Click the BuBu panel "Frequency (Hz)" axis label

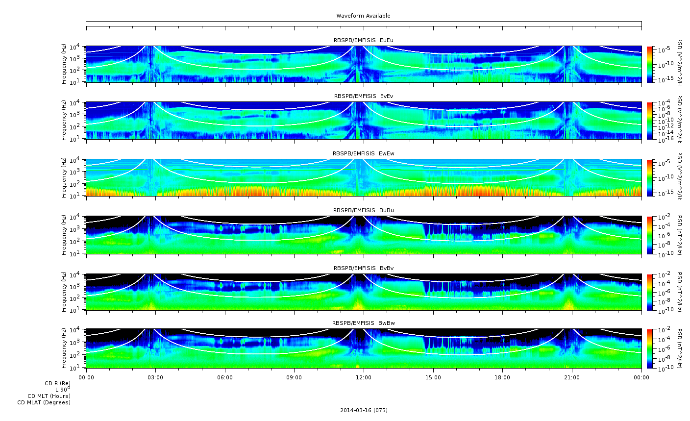click(64, 235)
